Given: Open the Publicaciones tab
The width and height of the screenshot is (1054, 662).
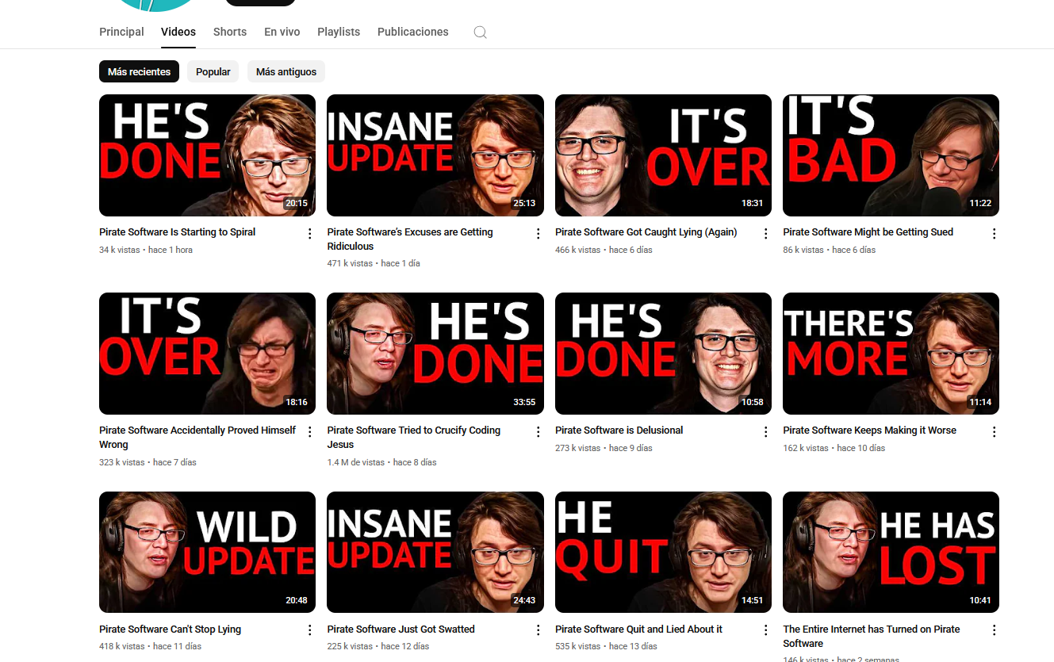Looking at the screenshot, I should coord(413,32).
